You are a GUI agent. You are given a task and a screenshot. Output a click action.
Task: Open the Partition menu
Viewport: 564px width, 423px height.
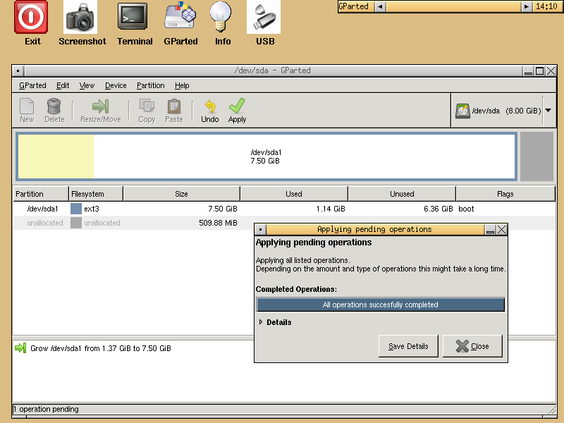point(150,85)
